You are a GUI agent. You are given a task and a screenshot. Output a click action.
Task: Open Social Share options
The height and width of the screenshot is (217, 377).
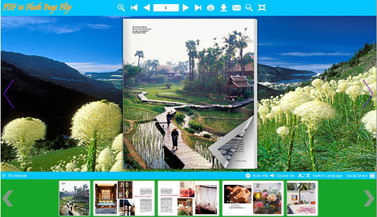click(x=361, y=175)
